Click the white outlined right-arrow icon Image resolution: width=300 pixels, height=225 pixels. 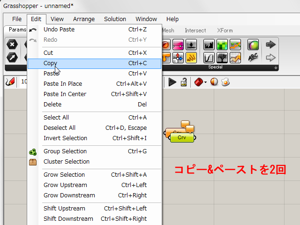point(271,58)
